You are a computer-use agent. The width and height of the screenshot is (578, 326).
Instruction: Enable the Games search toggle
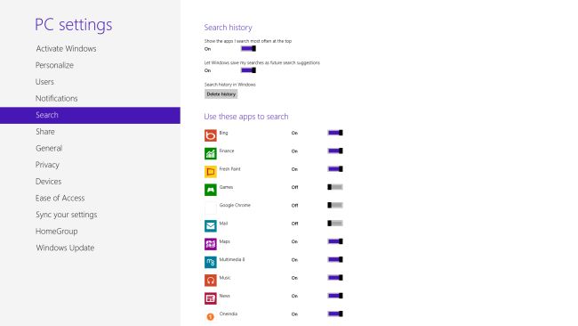tap(335, 187)
